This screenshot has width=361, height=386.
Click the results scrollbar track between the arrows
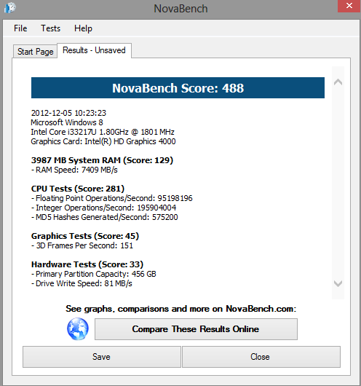(338, 183)
